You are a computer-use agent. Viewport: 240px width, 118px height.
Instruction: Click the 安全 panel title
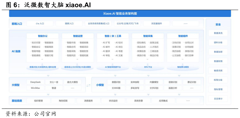pos(218,24)
